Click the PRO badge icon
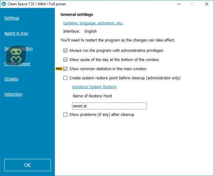 [x=59, y=69]
